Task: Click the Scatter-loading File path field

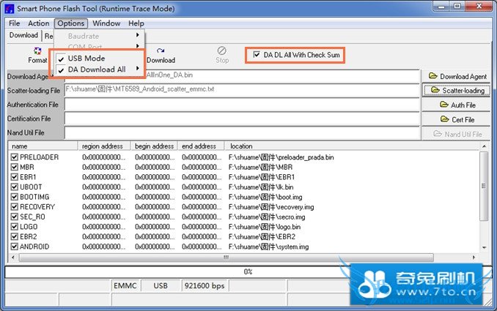Action: [242, 90]
